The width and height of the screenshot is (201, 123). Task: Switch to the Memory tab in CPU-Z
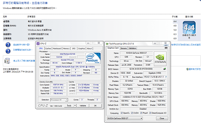point(66,49)
